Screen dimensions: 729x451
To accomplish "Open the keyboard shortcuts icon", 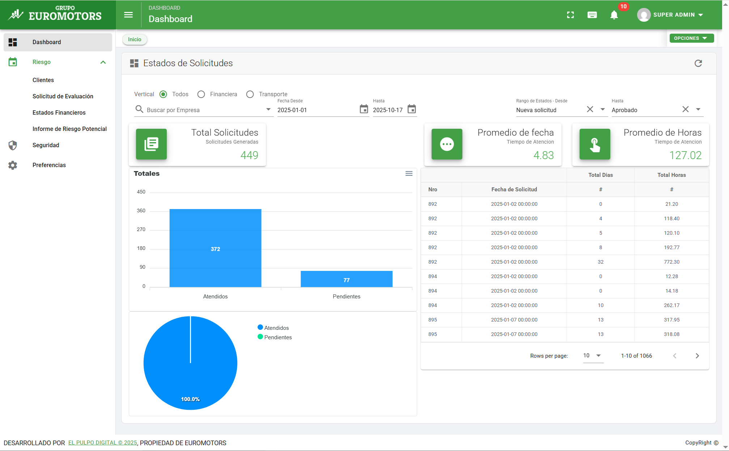I will point(592,15).
